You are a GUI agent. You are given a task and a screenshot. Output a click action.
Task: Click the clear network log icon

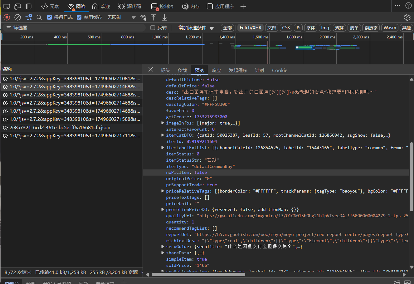coord(18,17)
